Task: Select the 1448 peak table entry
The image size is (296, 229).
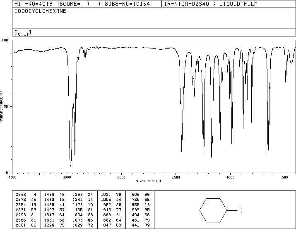Action: click(x=54, y=200)
